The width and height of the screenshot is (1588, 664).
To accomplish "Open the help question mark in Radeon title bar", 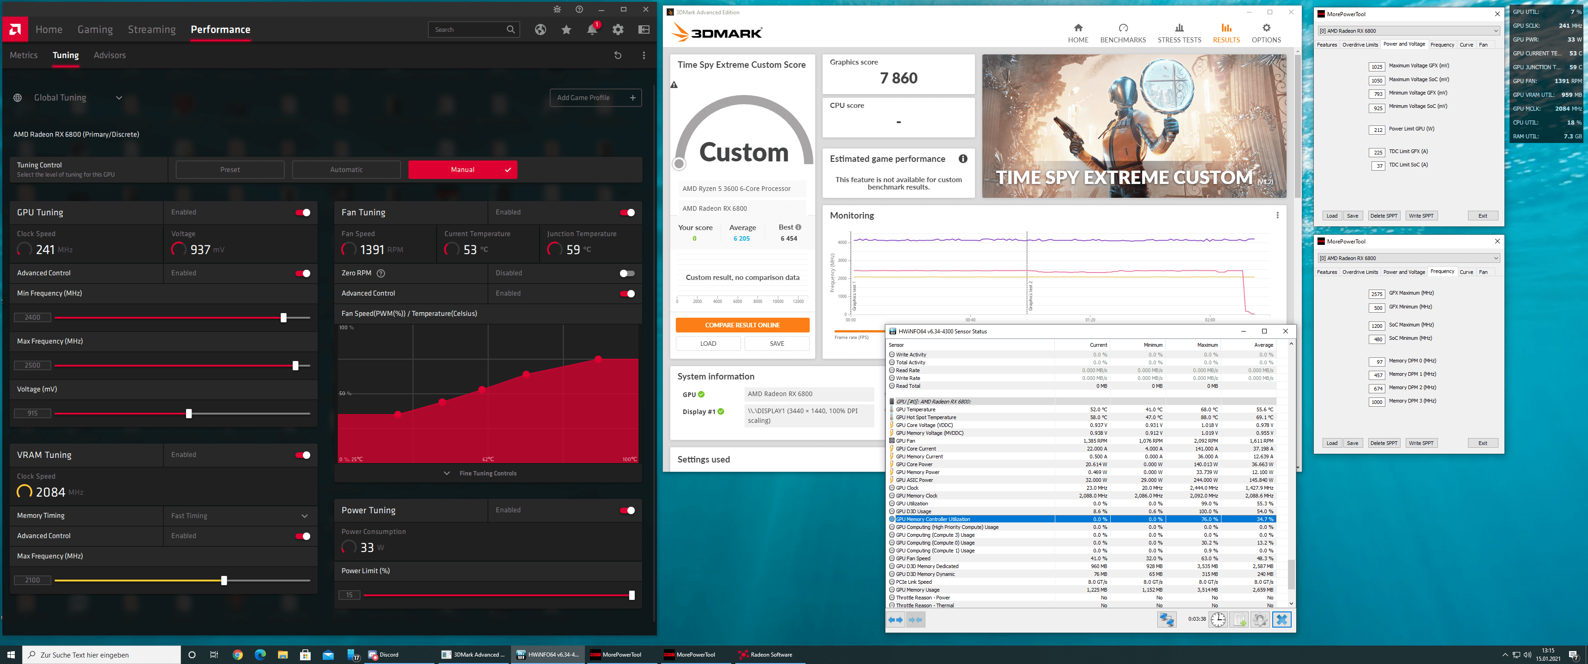I will pyautogui.click(x=579, y=9).
